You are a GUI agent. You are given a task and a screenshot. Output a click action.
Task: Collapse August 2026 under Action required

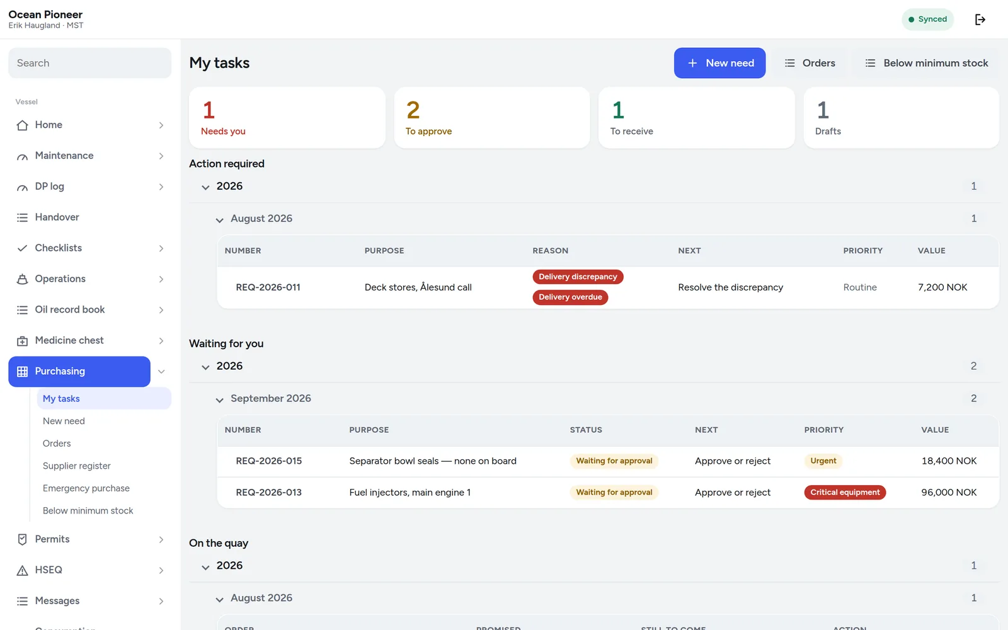[219, 220]
